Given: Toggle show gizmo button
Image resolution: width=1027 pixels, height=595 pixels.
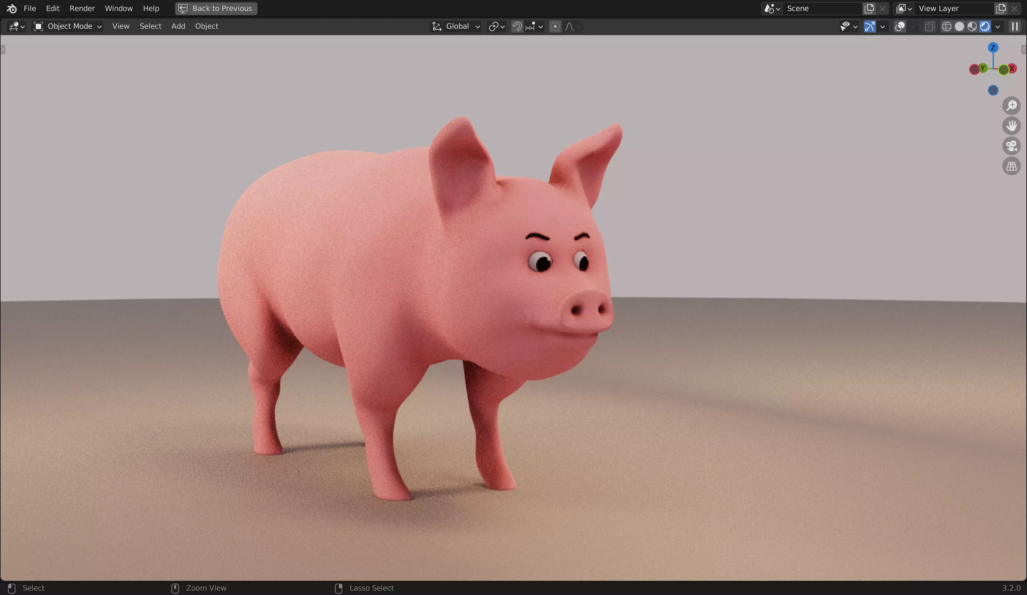Looking at the screenshot, I should tap(869, 26).
